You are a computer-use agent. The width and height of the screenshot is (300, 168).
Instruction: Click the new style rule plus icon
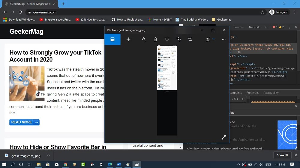pos(243,99)
